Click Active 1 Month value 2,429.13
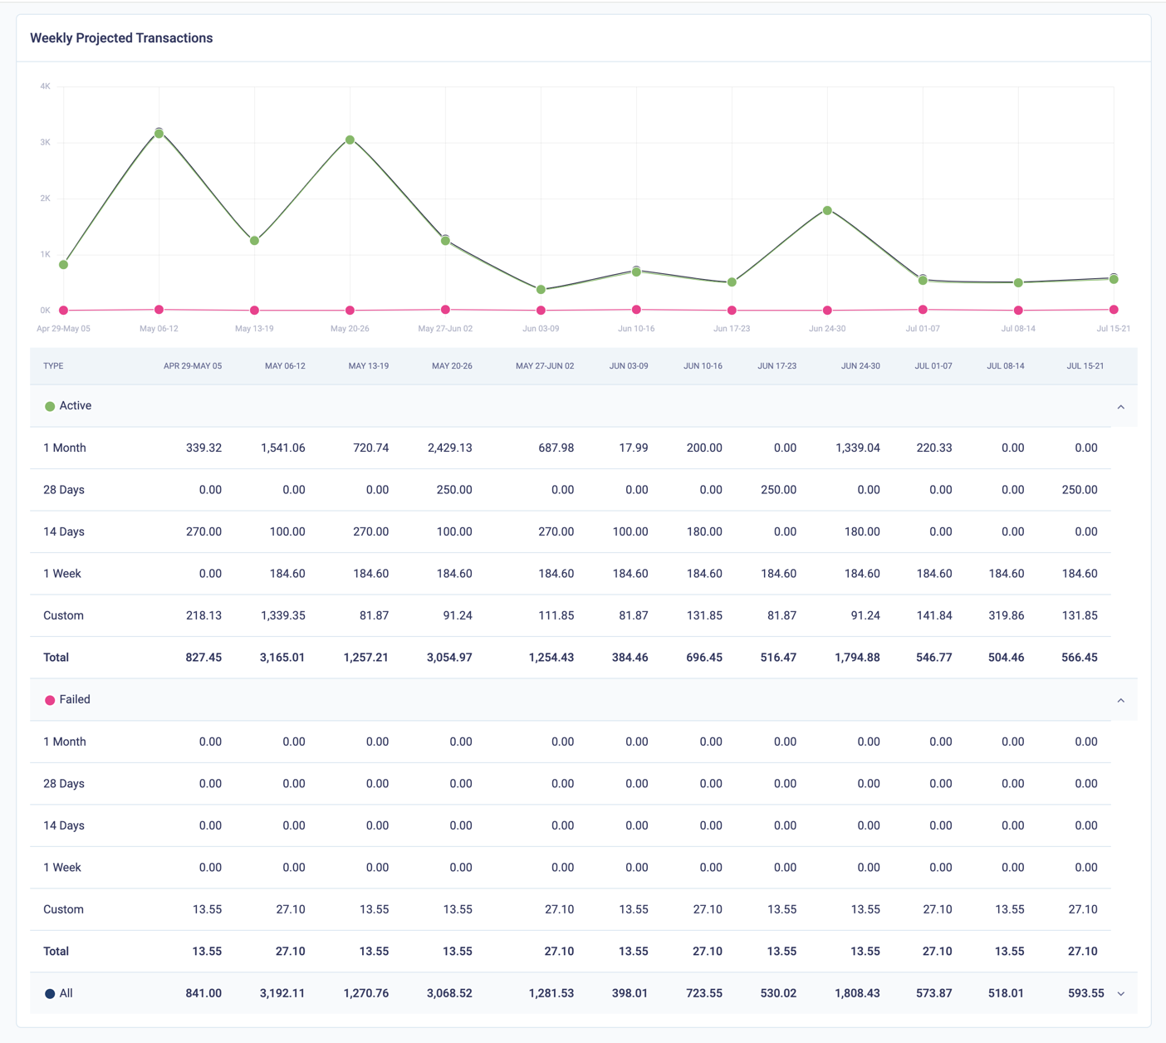 click(450, 448)
